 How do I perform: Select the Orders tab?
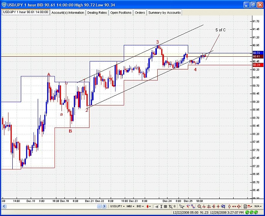pos(140,13)
